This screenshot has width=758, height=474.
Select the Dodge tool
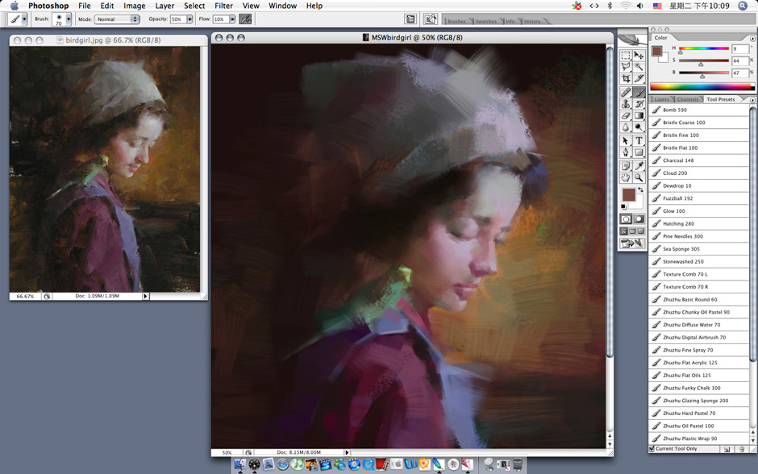click(639, 127)
